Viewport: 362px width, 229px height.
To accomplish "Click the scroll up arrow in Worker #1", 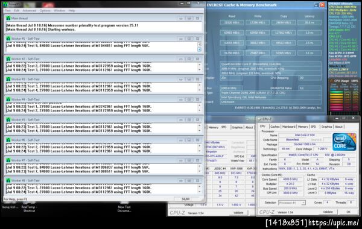I will coord(200,44).
